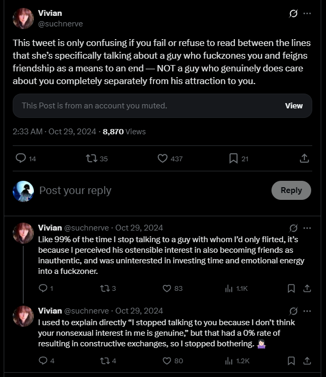
Task: Open the @suchnerve profile handle link
Action: 60,24
